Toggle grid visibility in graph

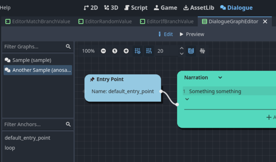pyautogui.click(x=138, y=51)
